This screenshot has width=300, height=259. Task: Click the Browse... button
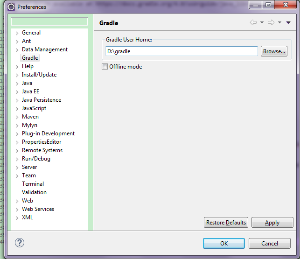[274, 51]
